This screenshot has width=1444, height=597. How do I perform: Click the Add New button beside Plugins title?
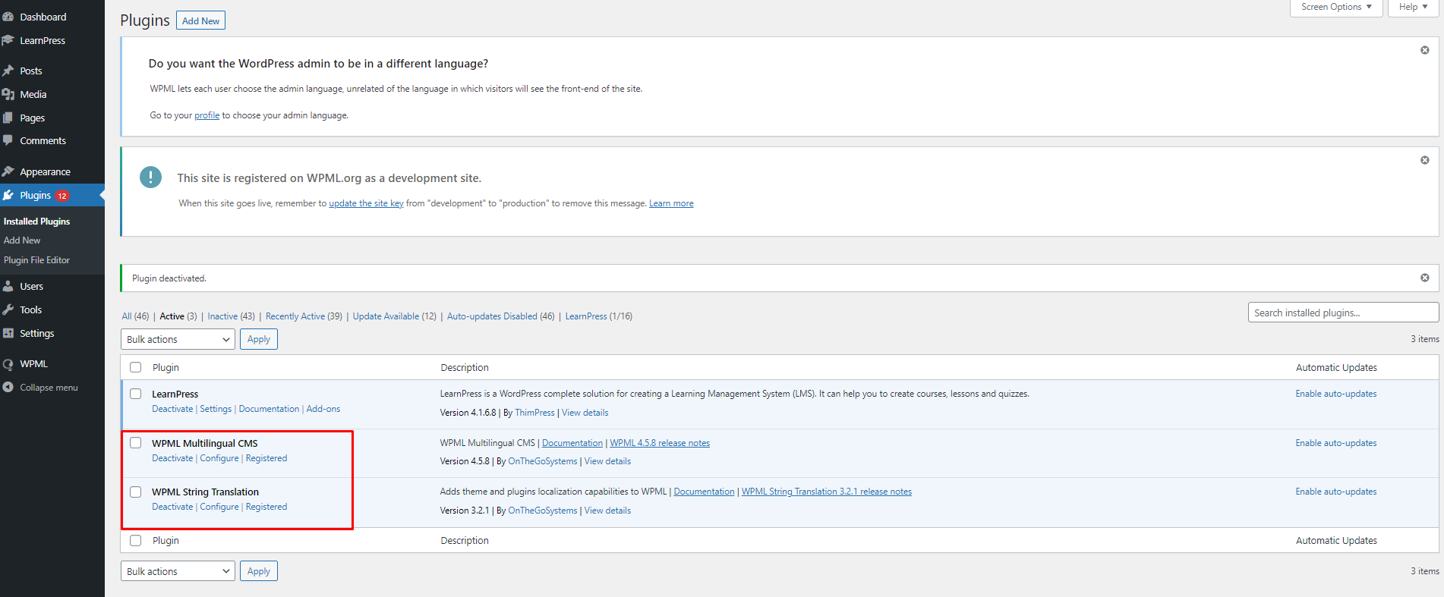point(200,20)
